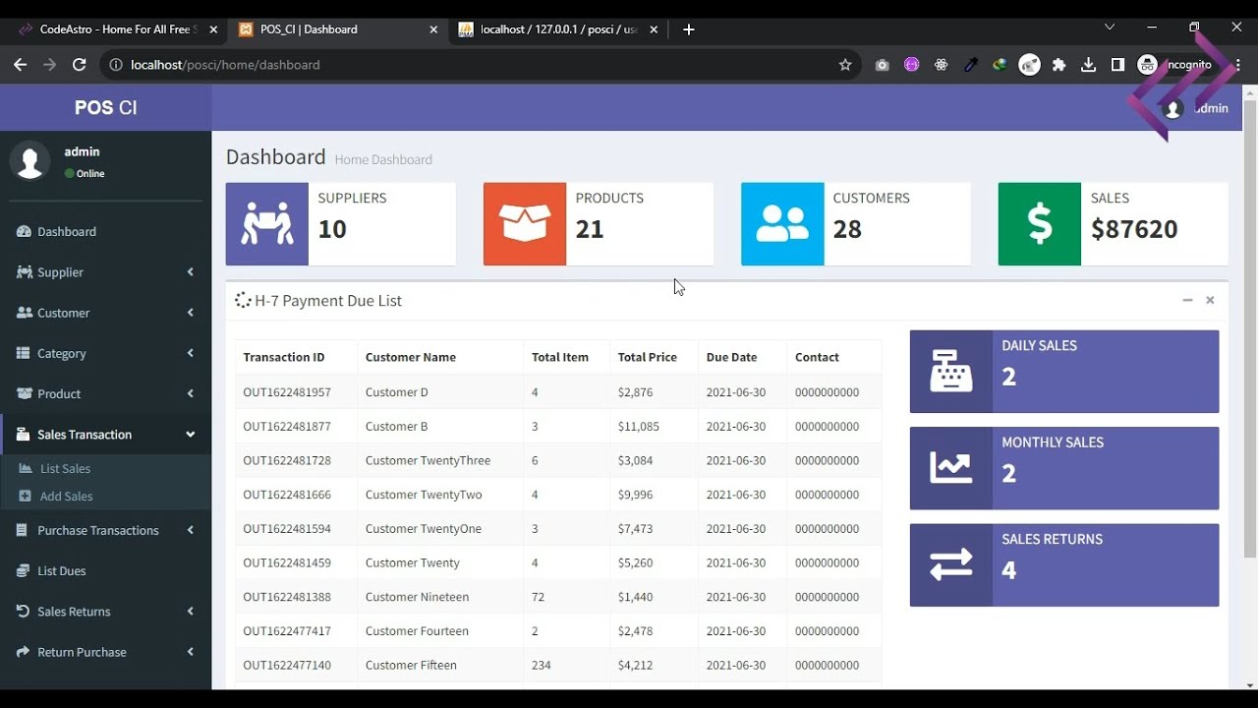
Task: Click the browser back arrow
Action: pyautogui.click(x=20, y=65)
